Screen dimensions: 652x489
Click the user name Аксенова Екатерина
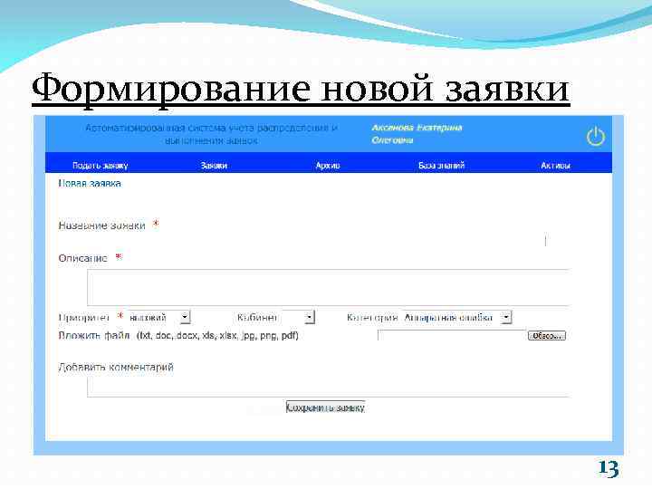click(417, 133)
